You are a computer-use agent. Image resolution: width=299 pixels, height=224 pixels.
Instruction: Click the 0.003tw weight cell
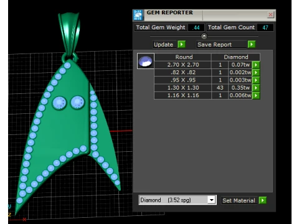240,80
